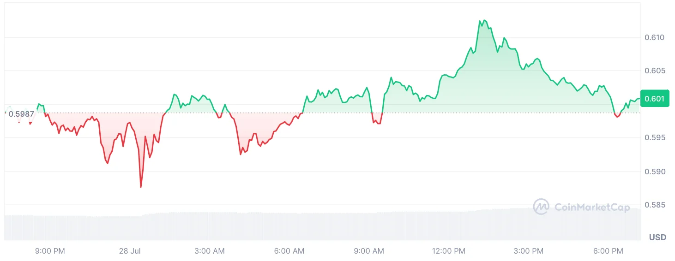Viewport: 675px width, 261px height.
Task: Select the 0.605 price axis label
Action: [x=654, y=71]
